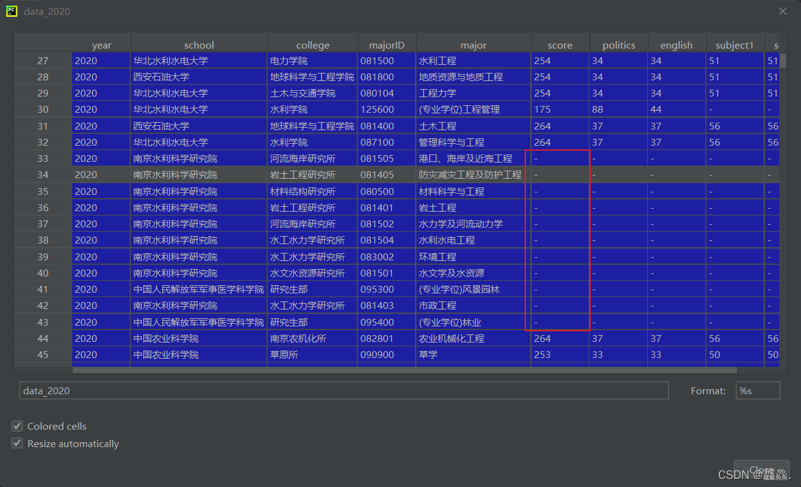
Task: Click major cell 地质资源与地质工程
Action: click(474, 77)
